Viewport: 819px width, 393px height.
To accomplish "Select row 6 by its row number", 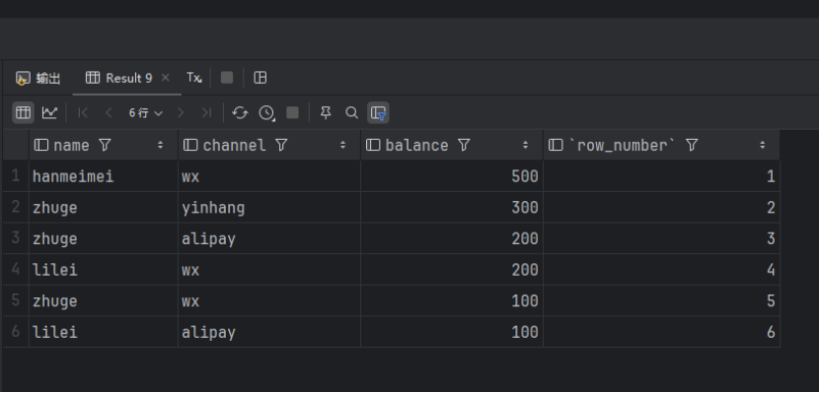I will click(16, 332).
